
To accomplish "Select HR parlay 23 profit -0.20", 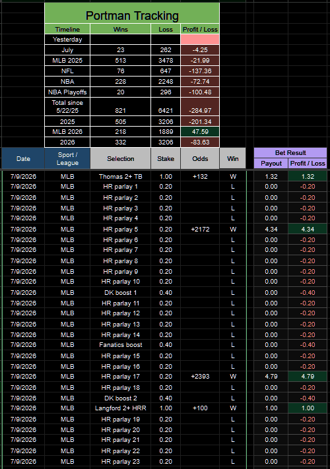I will pyautogui.click(x=308, y=462).
